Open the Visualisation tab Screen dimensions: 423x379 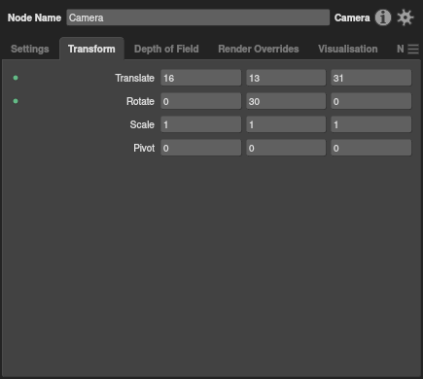347,49
